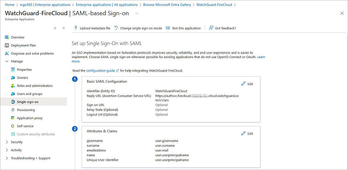This screenshot has width=348, height=170.
Task: Expand the Activity section
Action: click(7, 150)
